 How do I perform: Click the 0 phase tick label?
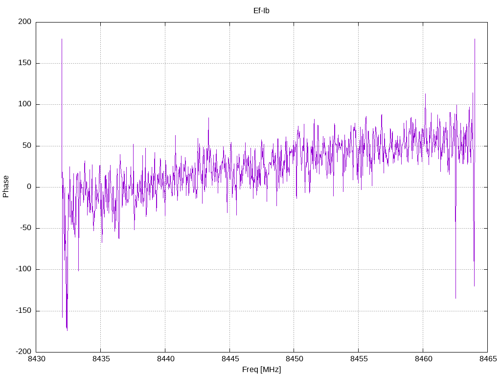tap(29, 187)
